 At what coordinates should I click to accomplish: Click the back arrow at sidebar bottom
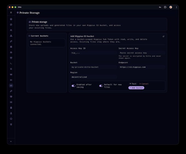pyautogui.click(x=11, y=141)
